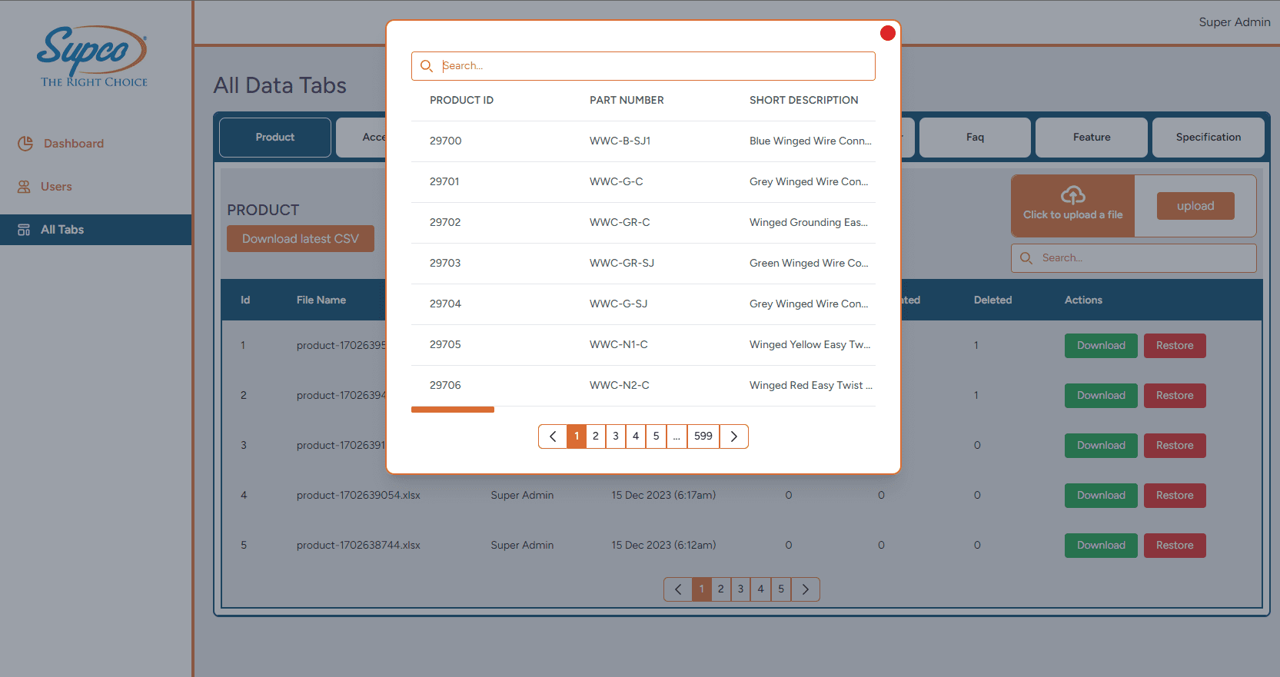Screen dimensions: 1280x677
Task: Click the cloud upload icon
Action: point(1072,195)
